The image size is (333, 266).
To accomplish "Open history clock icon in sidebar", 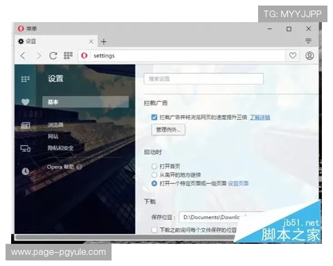I will point(26,171).
